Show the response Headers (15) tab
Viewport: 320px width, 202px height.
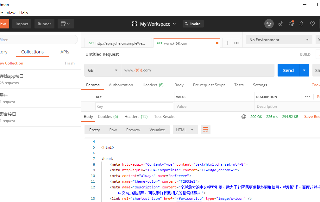[x=136, y=117]
